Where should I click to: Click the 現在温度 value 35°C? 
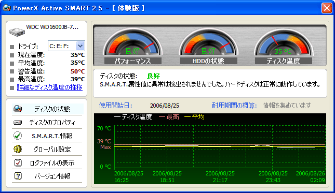click(77, 55)
